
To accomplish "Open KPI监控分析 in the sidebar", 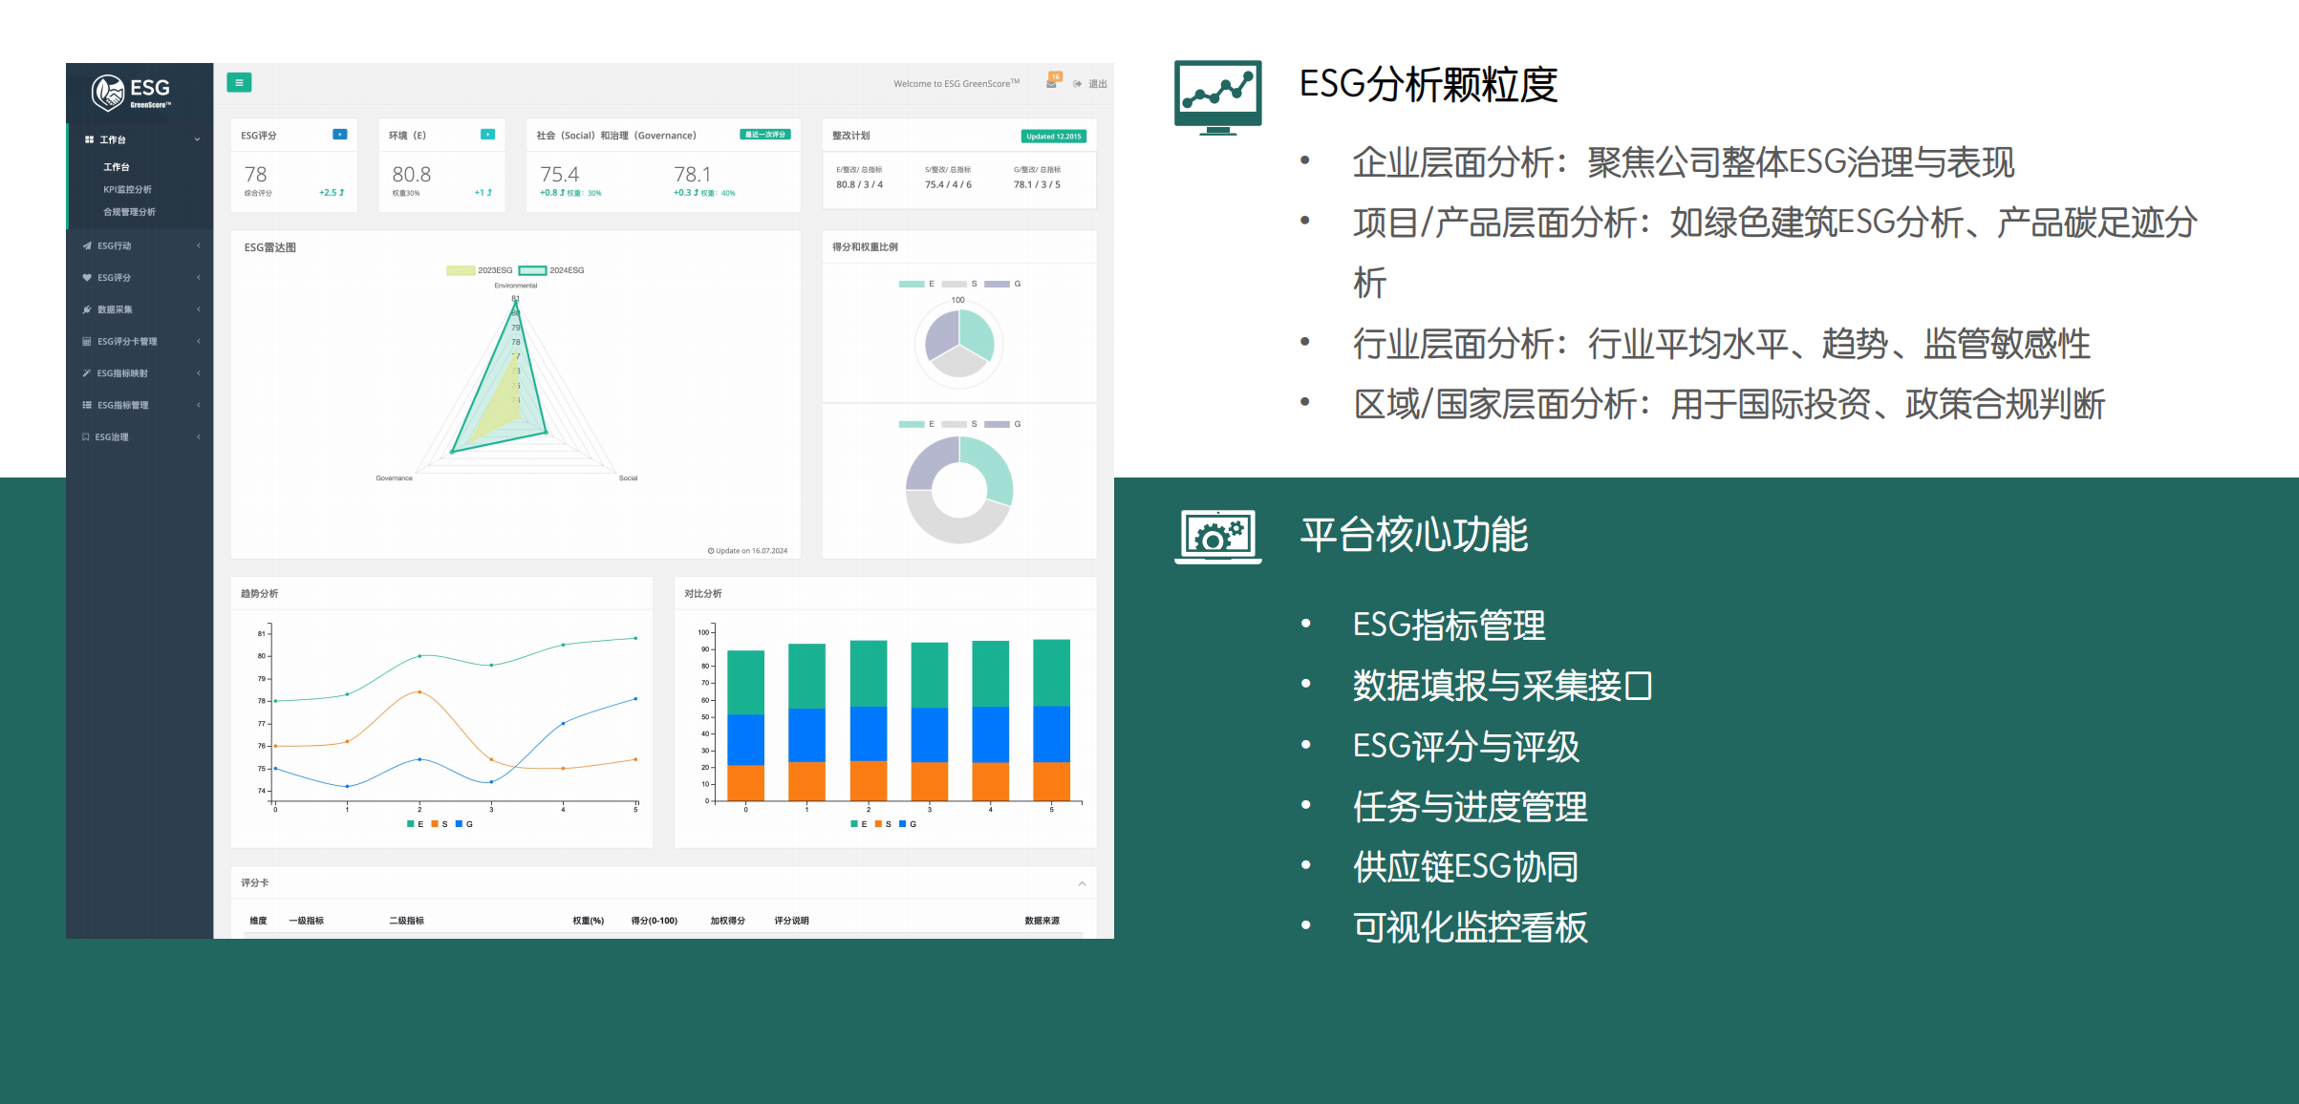I will click(x=127, y=189).
